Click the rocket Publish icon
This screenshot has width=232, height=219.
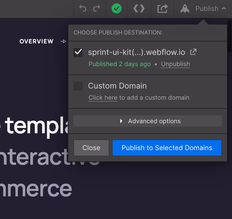click(x=185, y=8)
